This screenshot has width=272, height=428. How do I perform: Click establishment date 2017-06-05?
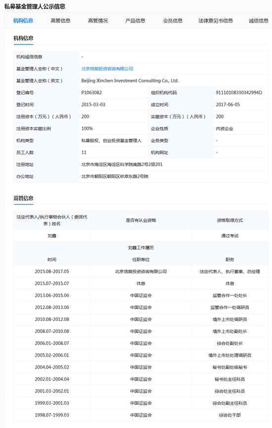pos(228,105)
